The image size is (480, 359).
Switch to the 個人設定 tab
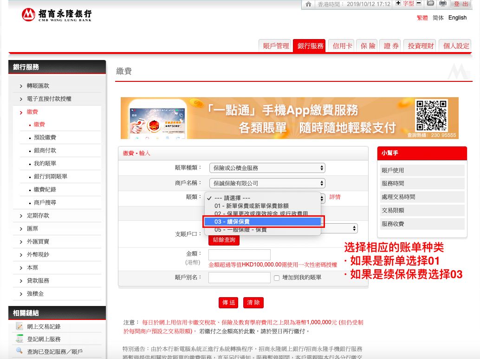click(x=456, y=46)
